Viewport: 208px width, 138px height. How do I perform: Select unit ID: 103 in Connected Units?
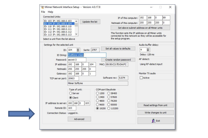[59, 21]
